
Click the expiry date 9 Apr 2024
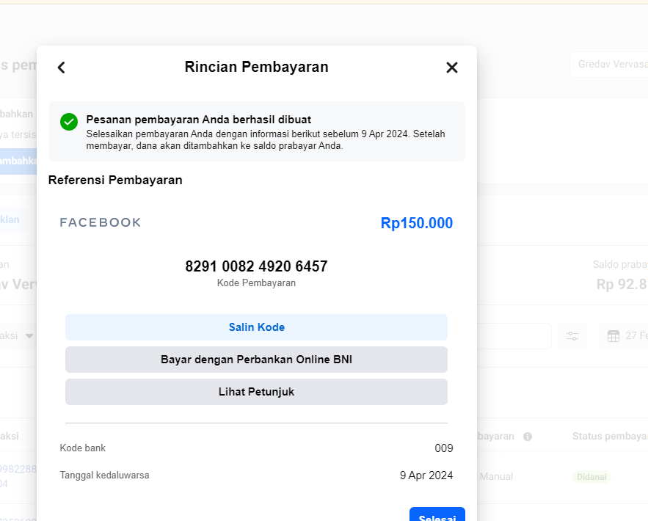click(426, 476)
